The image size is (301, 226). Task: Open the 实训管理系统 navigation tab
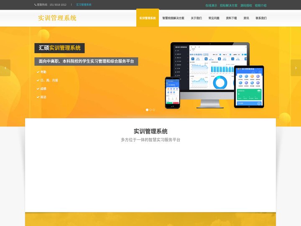click(x=148, y=18)
